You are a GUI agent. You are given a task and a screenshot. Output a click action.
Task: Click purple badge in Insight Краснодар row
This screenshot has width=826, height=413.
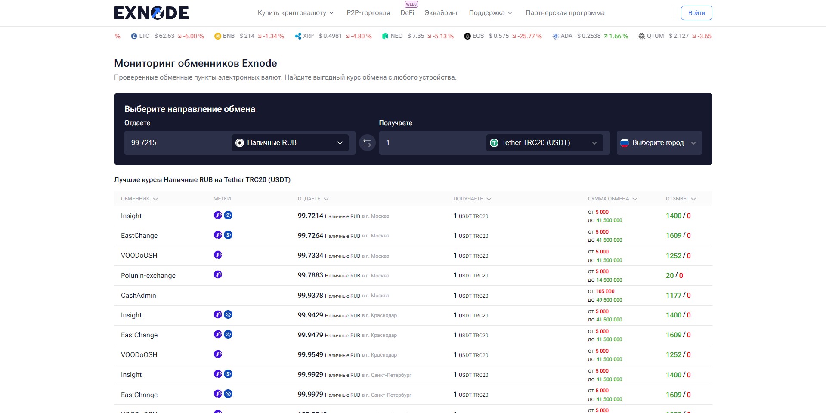(x=218, y=314)
